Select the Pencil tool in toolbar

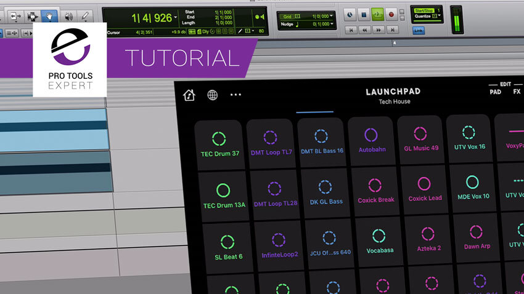(x=85, y=15)
